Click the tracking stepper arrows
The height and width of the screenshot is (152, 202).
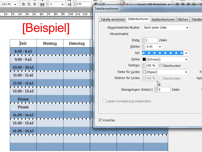click(47, 4)
